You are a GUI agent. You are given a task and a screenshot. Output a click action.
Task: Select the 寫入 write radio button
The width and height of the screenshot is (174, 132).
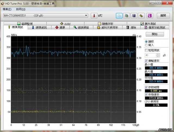pos(146,45)
